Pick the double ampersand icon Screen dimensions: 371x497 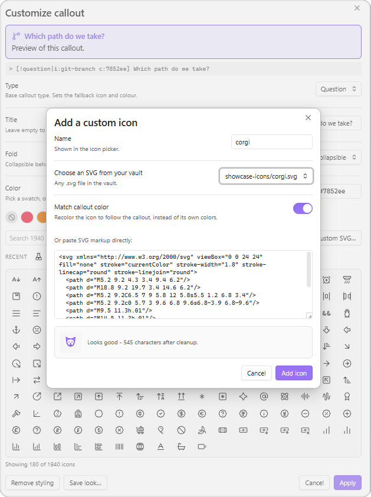pos(326,313)
